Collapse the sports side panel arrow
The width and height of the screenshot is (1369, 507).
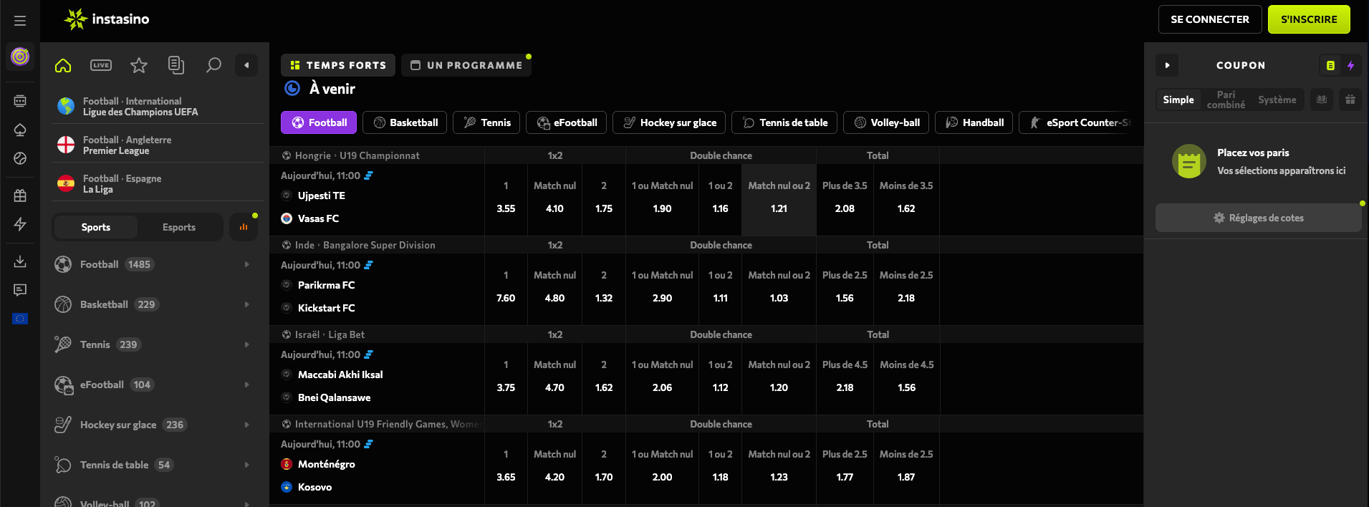tap(246, 65)
